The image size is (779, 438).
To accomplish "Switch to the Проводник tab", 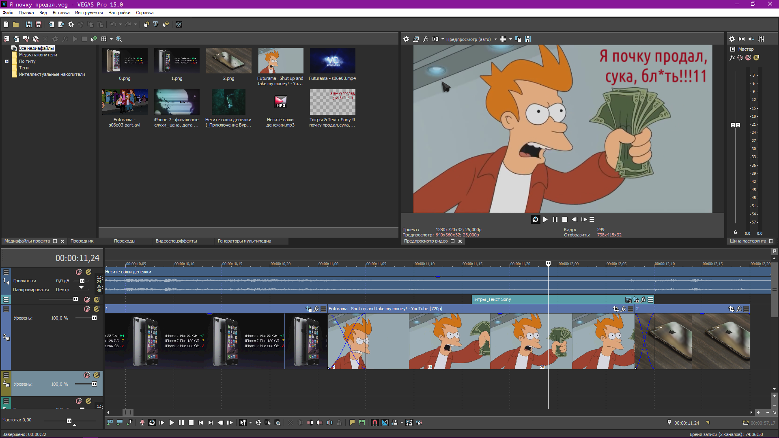I will tap(82, 241).
